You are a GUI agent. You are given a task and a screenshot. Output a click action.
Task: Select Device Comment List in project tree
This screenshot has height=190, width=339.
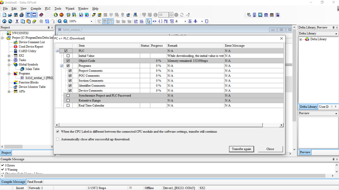click(32, 42)
